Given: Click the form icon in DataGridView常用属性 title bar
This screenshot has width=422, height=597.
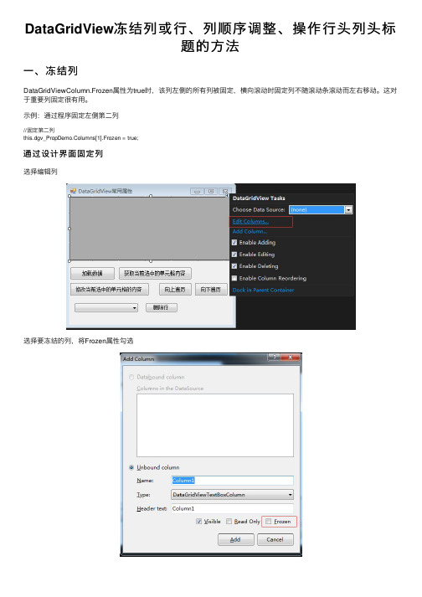Looking at the screenshot, I should coord(73,191).
